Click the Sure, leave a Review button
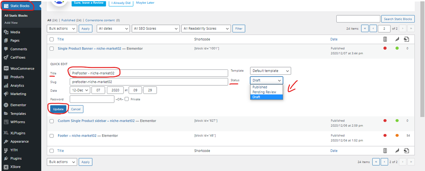425x171 pixels. coord(89,3)
